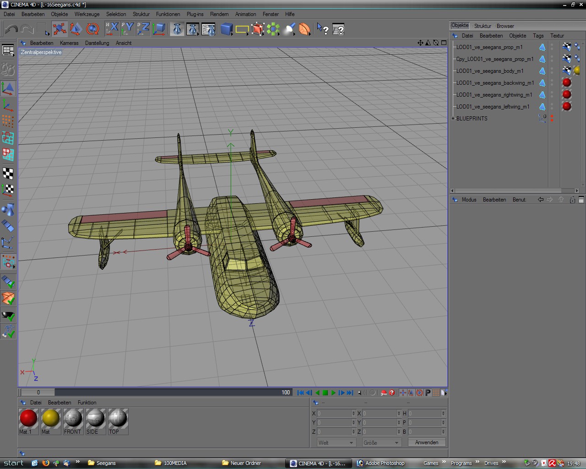Viewport: 586px width, 469px height.
Task: Click the yellow spline rectangle icon
Action: (242, 30)
